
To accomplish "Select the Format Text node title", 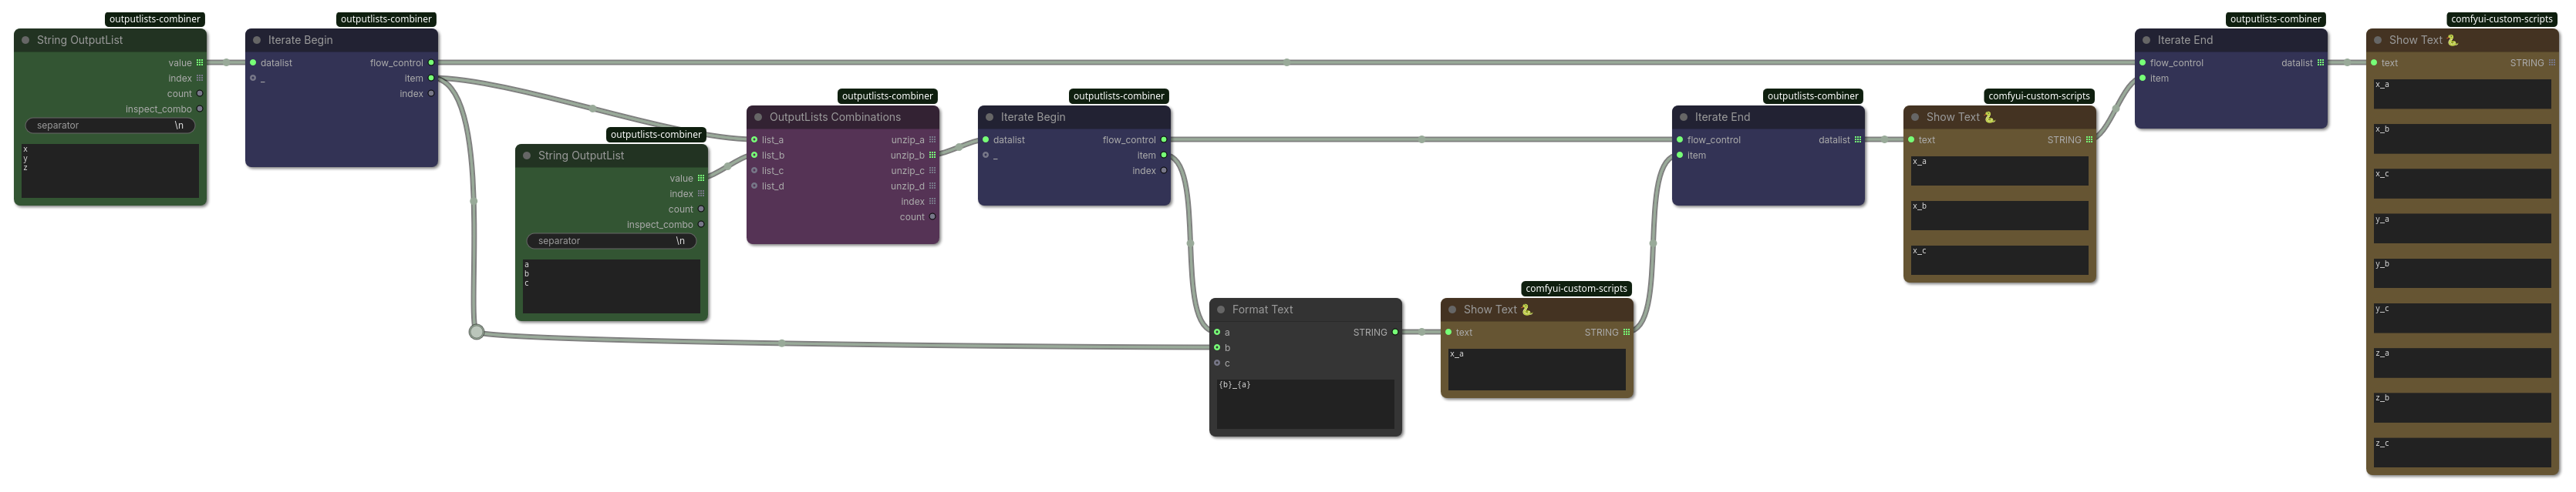I will click(1262, 310).
